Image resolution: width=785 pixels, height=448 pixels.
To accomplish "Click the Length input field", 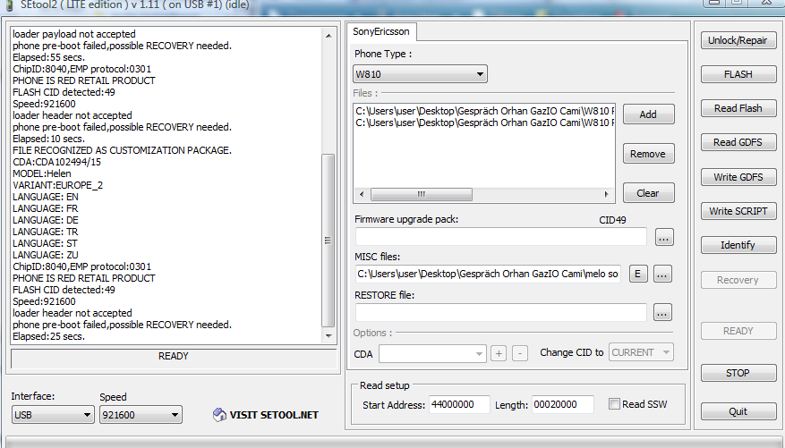I will pyautogui.click(x=563, y=404).
